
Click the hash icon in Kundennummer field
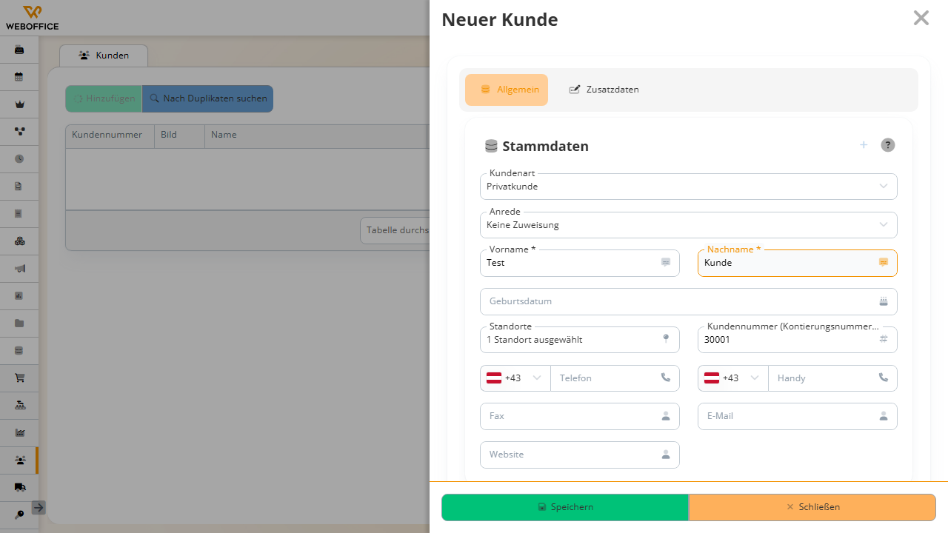coord(883,339)
